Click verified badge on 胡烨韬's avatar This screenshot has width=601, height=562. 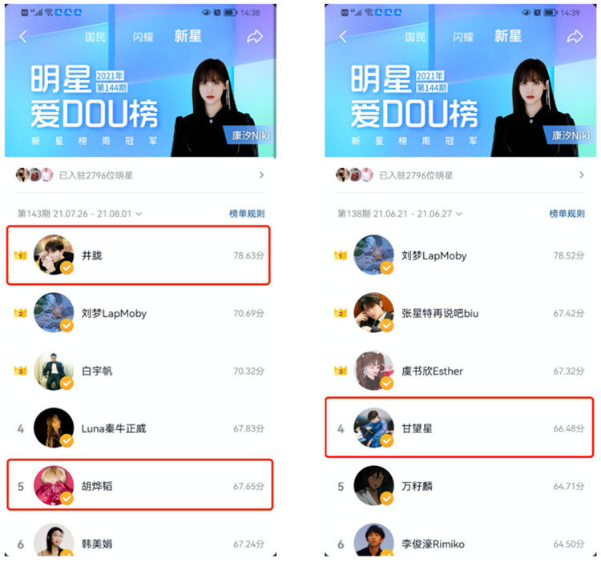67,498
